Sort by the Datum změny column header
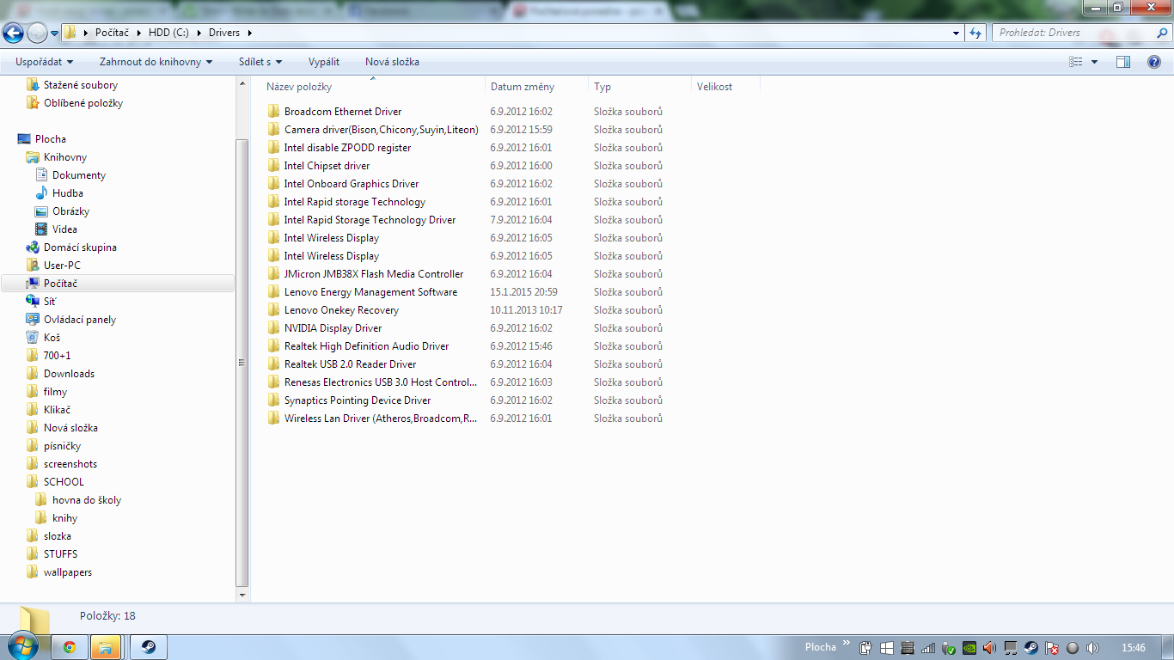The height and width of the screenshot is (660, 1174). tap(536, 87)
